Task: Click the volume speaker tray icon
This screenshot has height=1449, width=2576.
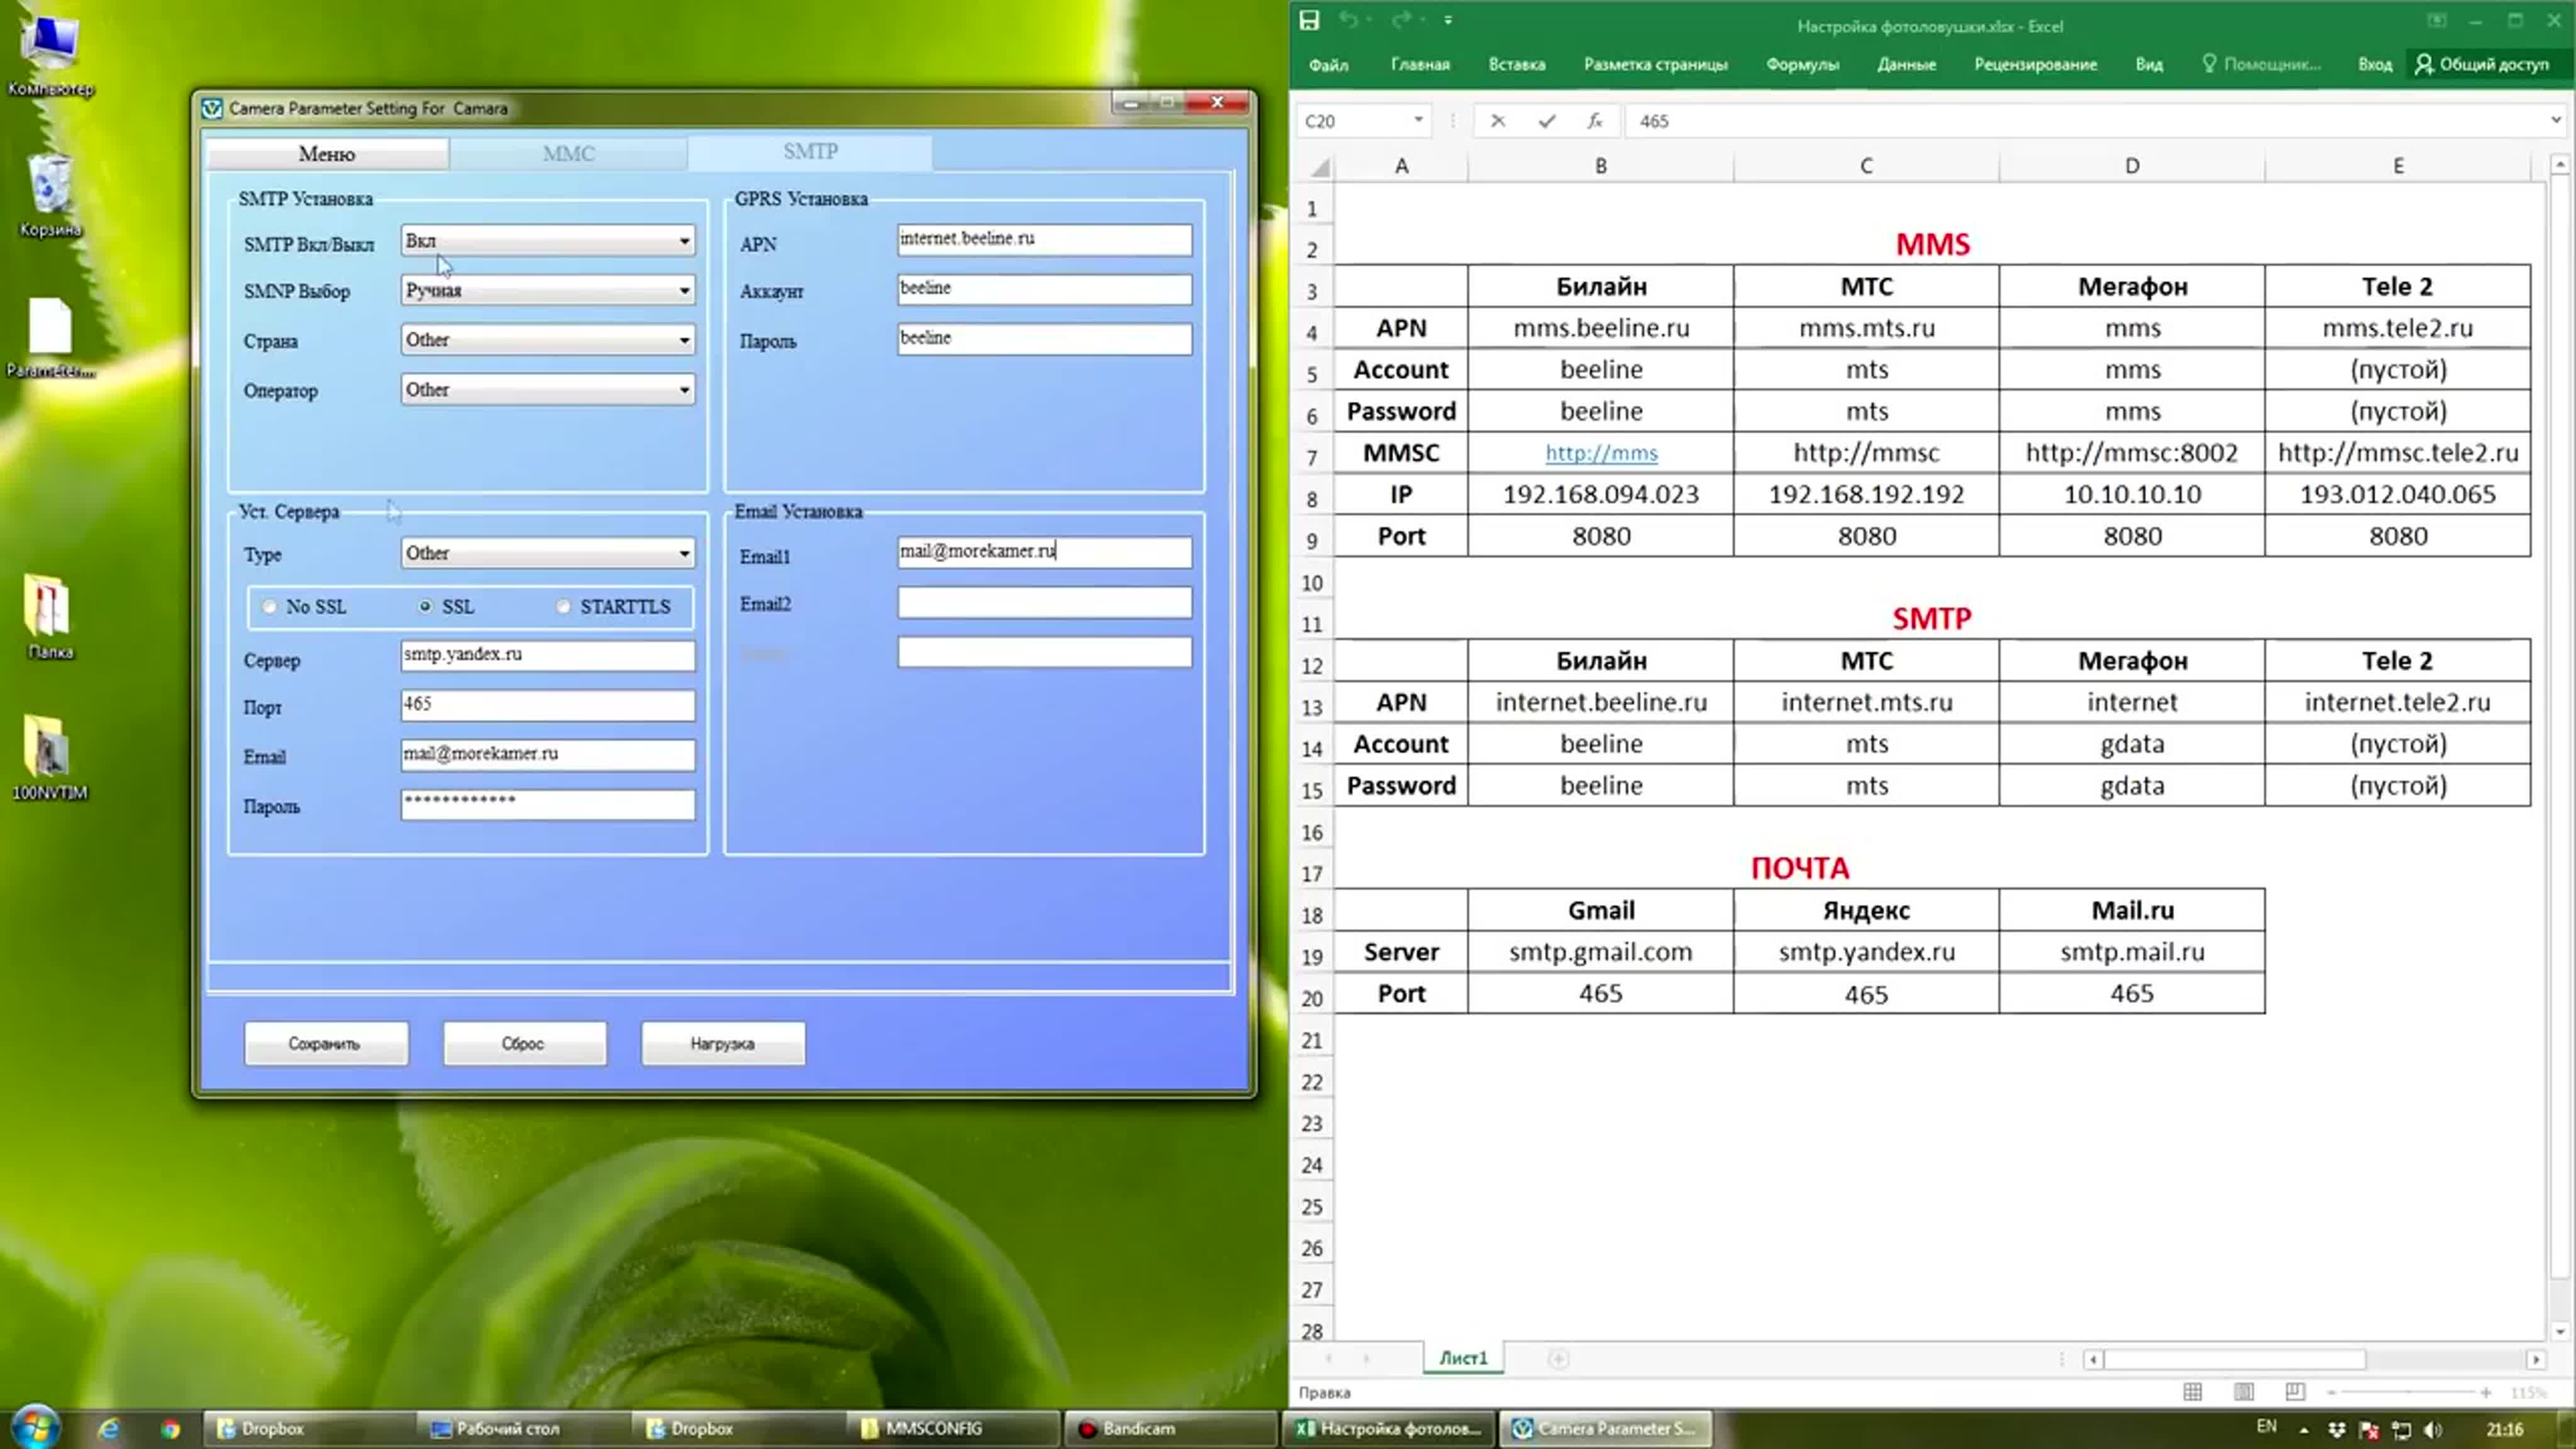Action: [x=2433, y=1429]
